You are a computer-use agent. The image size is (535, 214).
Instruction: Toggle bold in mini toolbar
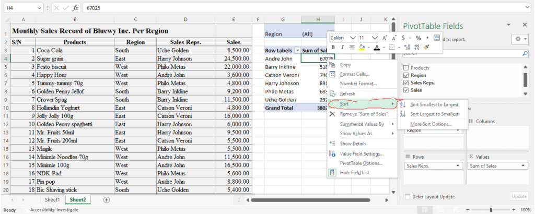click(333, 47)
